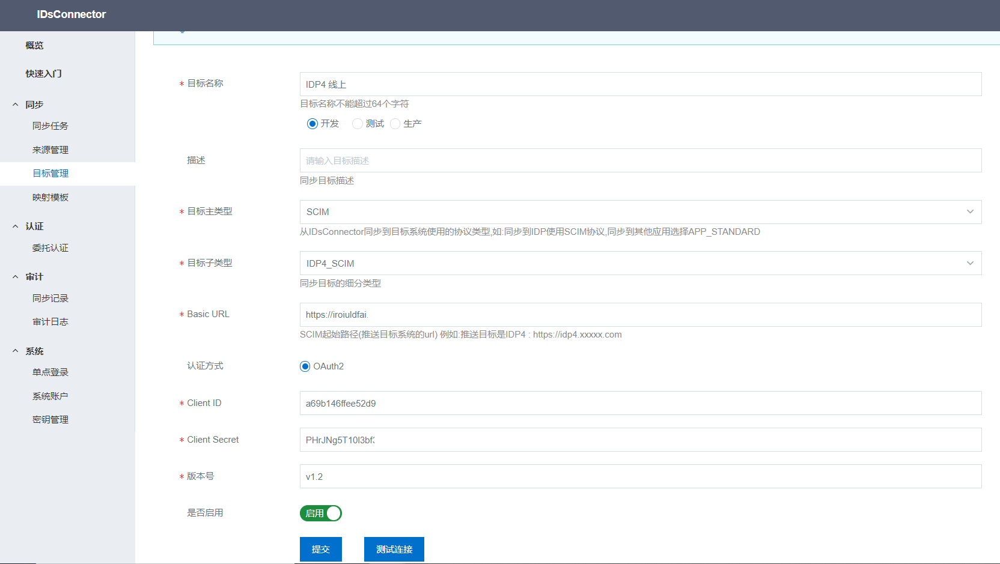Screen dimensions: 1000x564
Task: Select the 开发 radio button
Action: coord(312,124)
